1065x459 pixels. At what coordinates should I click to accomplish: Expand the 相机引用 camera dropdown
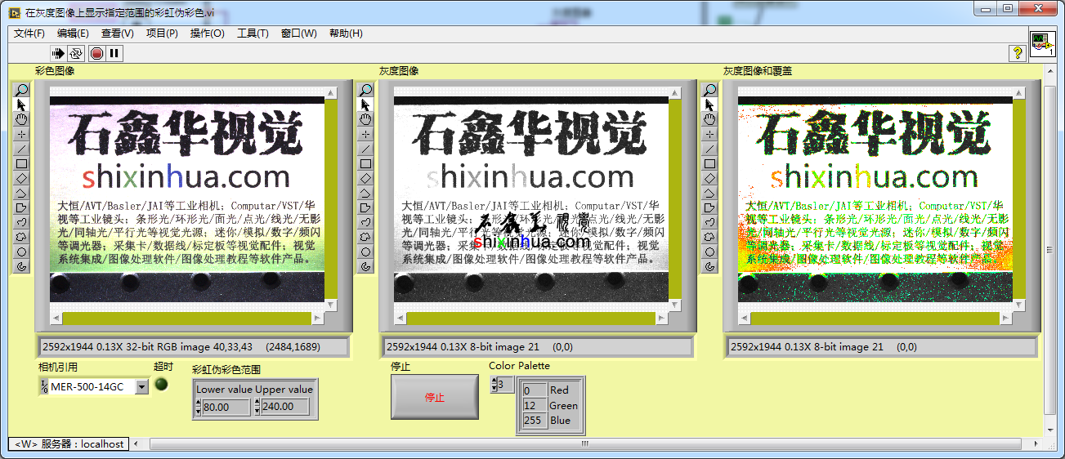(x=142, y=386)
